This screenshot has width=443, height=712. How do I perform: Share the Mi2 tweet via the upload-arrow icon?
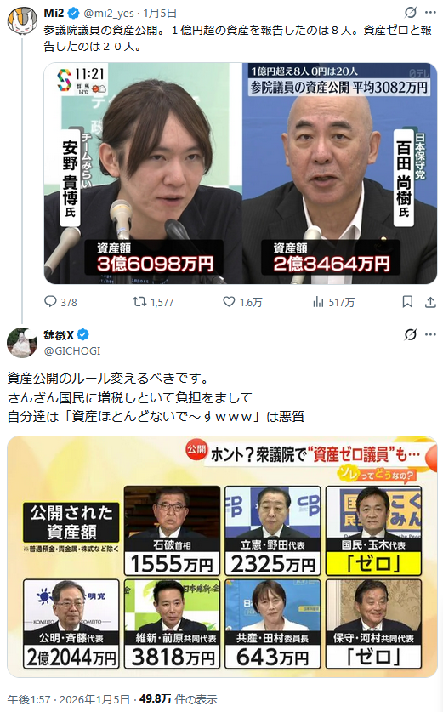[x=430, y=302]
